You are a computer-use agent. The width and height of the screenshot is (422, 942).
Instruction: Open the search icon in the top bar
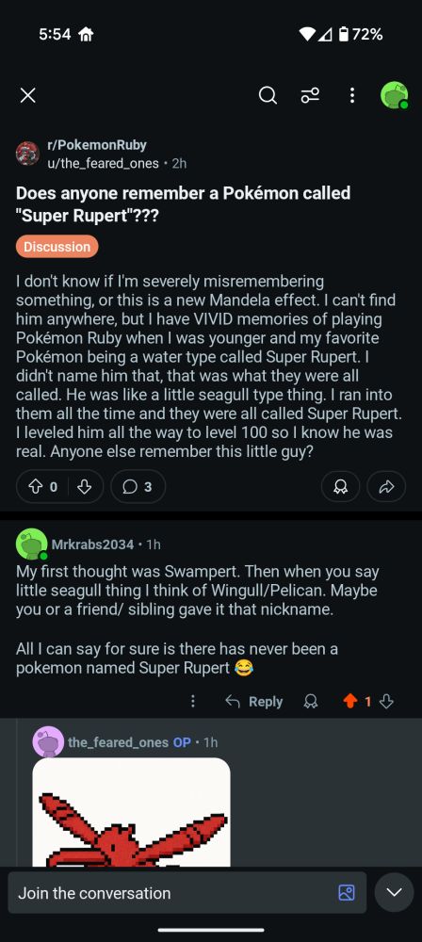pos(268,95)
